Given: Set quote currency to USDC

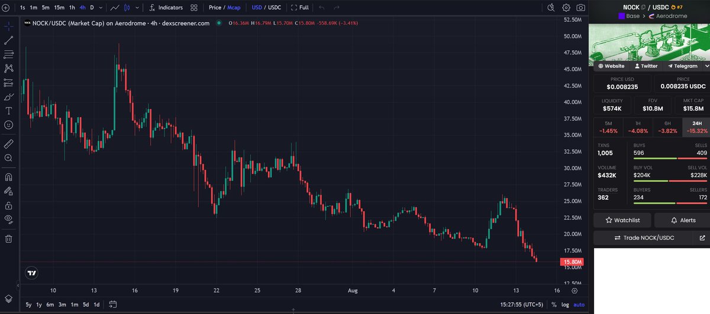Looking at the screenshot, I should coord(275,8).
